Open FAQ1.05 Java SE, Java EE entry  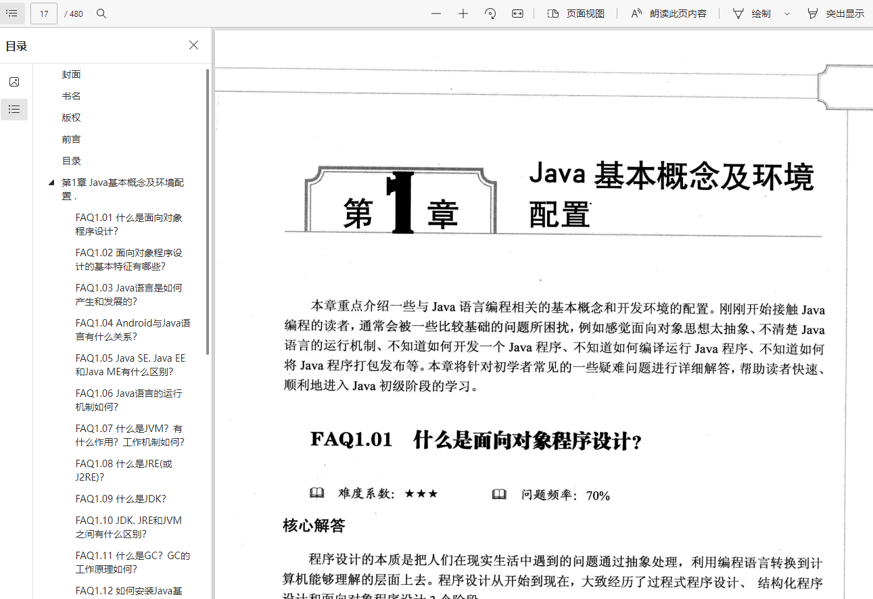coord(130,365)
